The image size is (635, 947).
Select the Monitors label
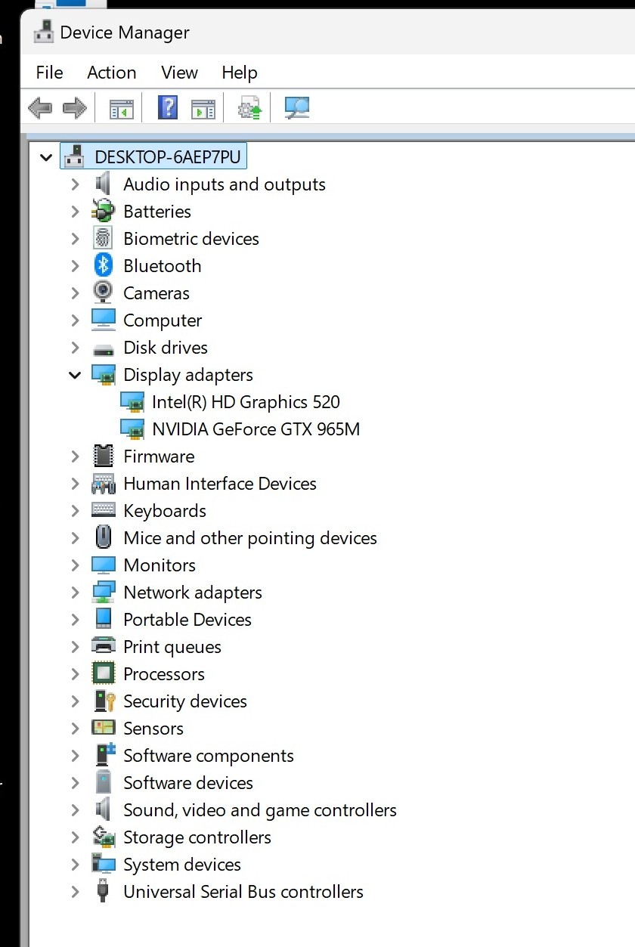point(160,565)
